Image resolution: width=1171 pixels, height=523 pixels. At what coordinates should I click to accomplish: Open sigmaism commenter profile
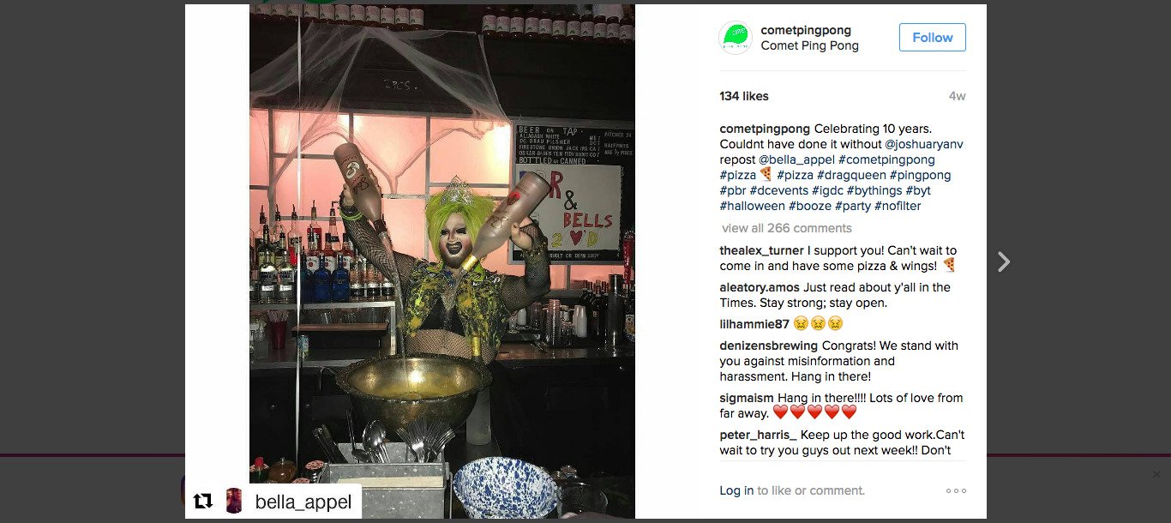[x=747, y=398]
